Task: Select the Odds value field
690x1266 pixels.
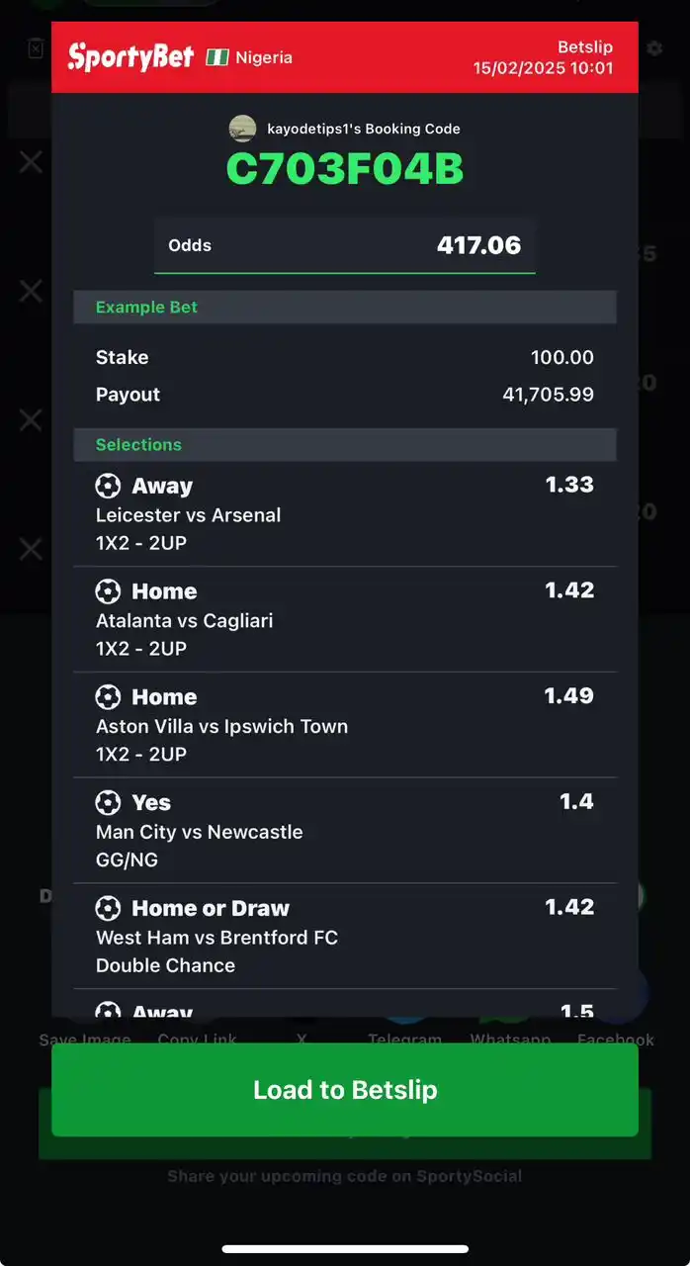Action: 345,245
